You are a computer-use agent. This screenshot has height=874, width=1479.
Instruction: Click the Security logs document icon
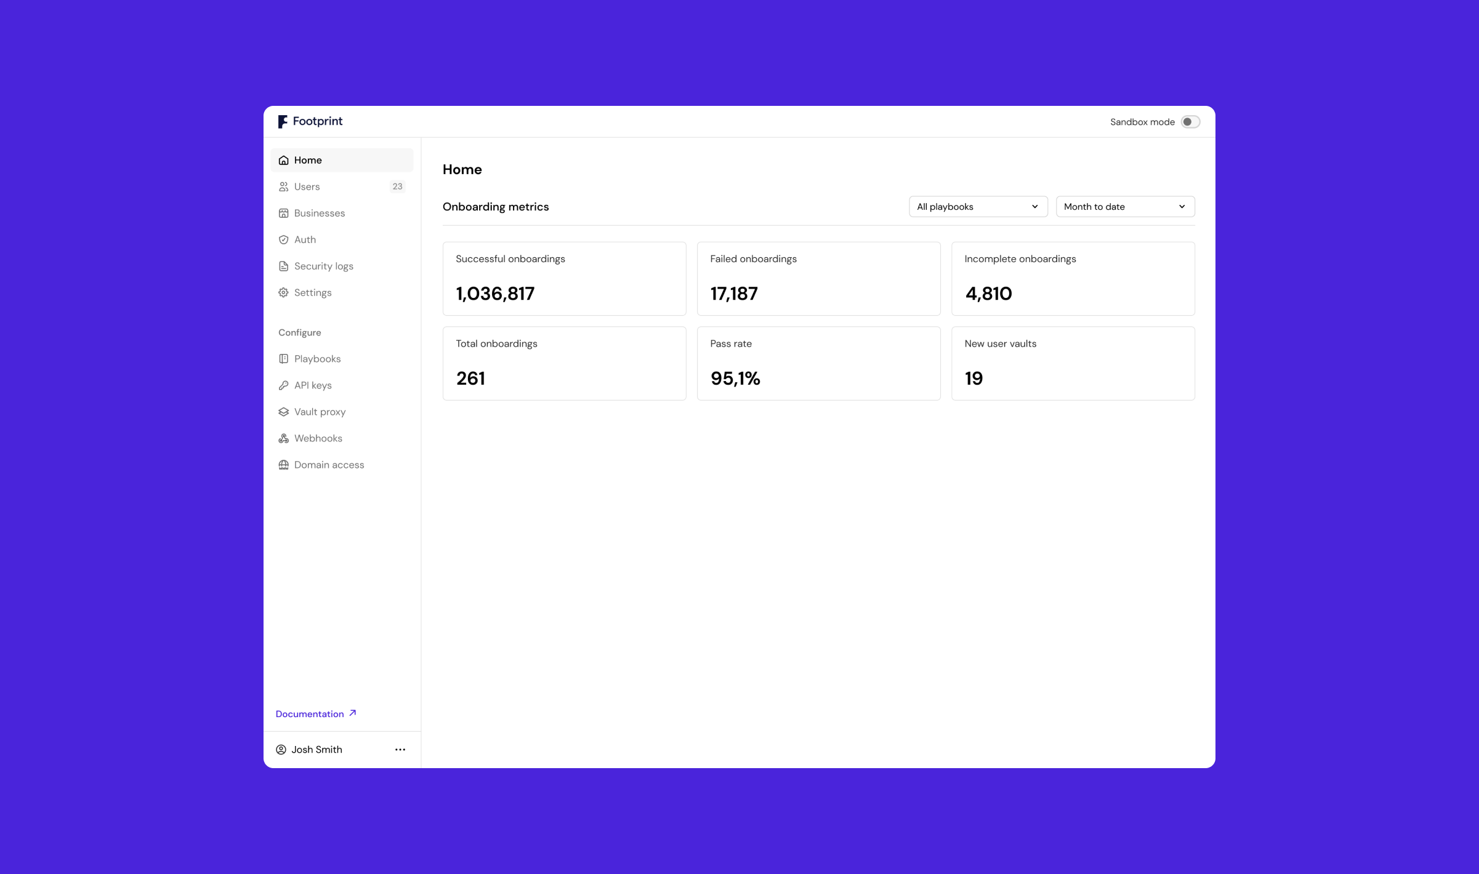[x=283, y=266]
